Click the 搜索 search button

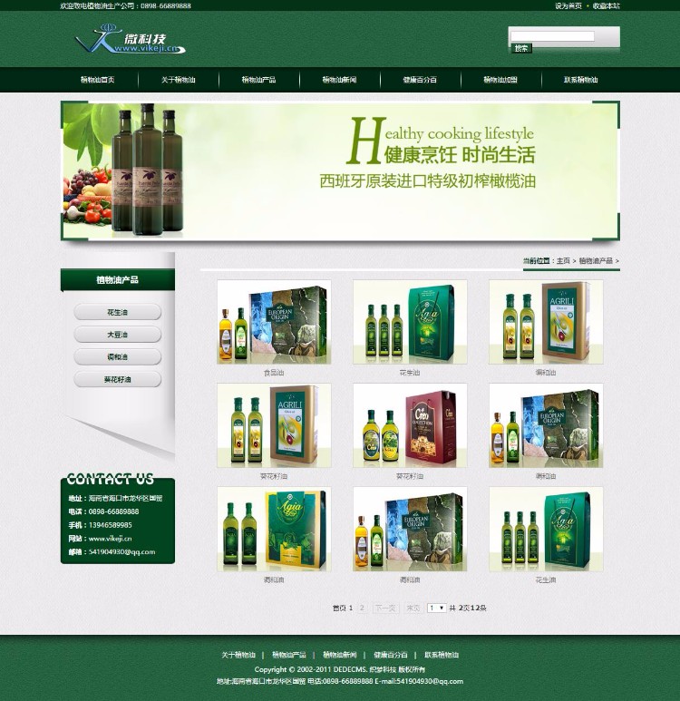(x=521, y=48)
